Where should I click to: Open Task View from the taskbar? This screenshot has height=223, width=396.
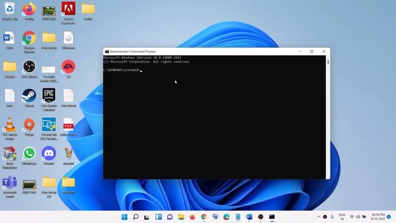(x=147, y=217)
